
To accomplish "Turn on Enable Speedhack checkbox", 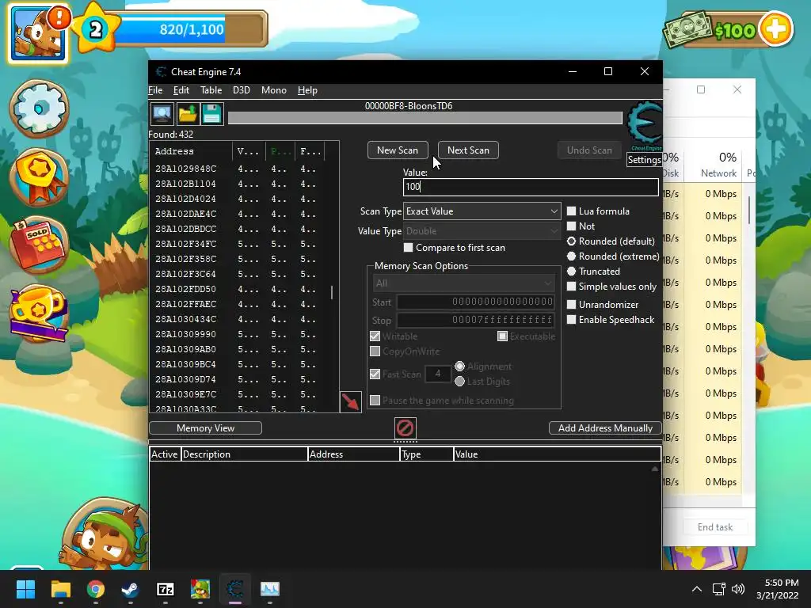I will coord(572,320).
